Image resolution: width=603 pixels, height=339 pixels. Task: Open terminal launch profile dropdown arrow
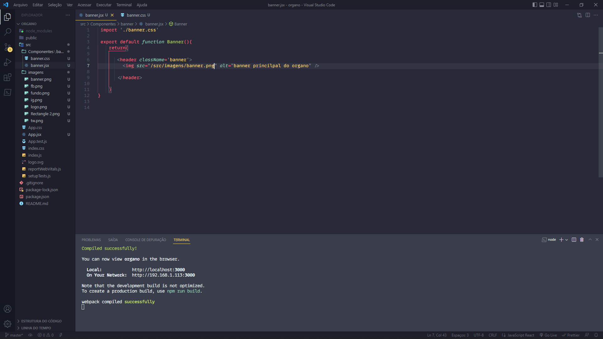tap(567, 240)
